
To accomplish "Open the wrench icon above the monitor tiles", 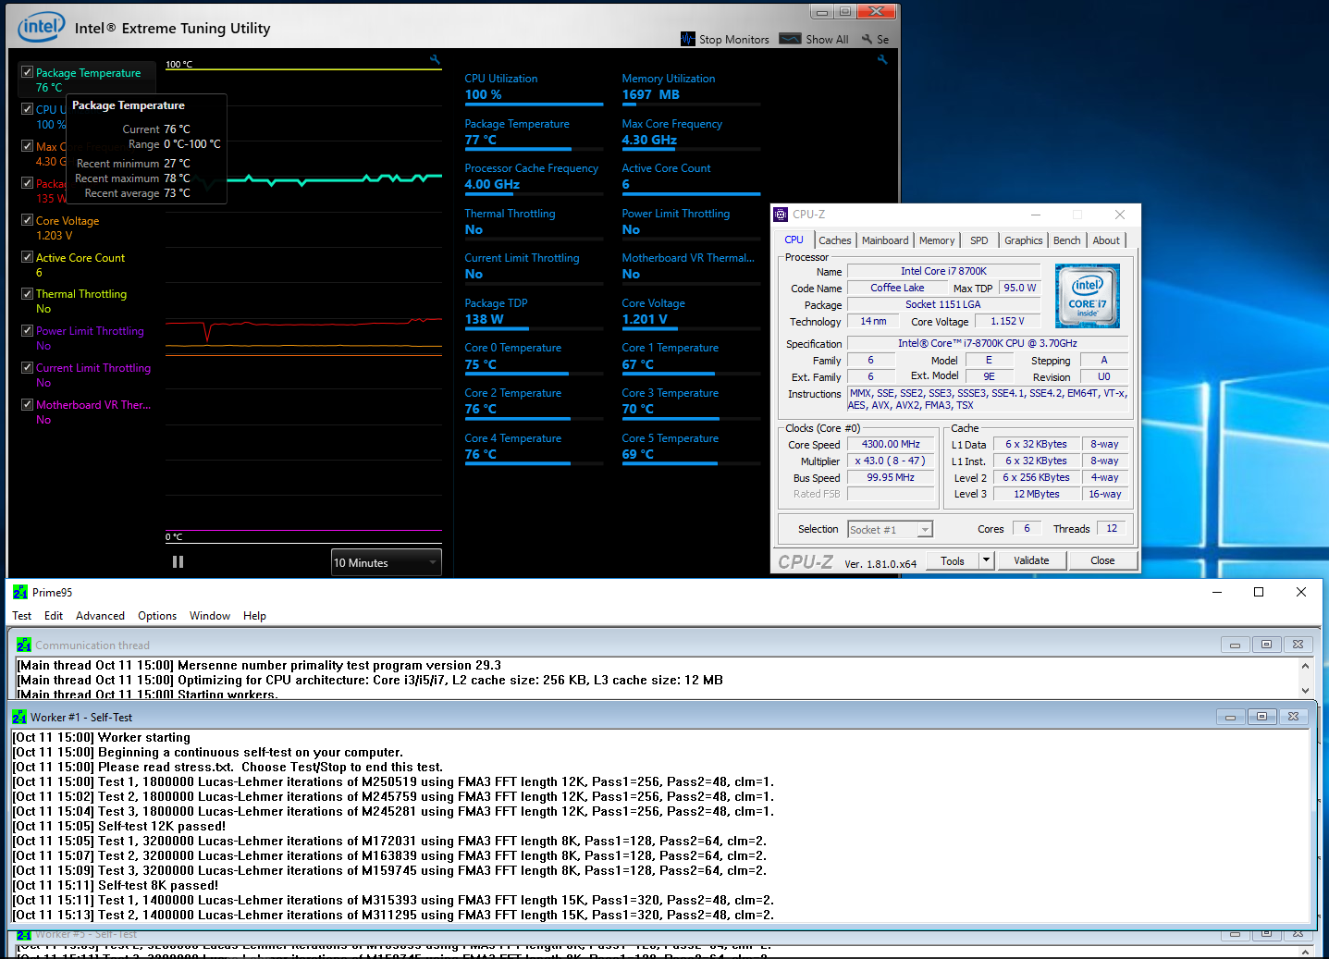I will tap(882, 59).
